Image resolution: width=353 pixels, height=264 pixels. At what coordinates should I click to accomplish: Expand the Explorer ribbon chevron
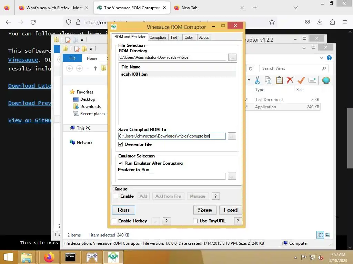pos(322,58)
